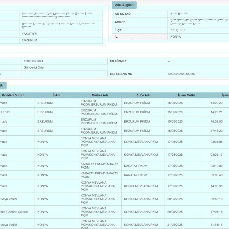Select the row timestamped 14:29:20
This screenshot has width=229, height=229.
click(114, 103)
